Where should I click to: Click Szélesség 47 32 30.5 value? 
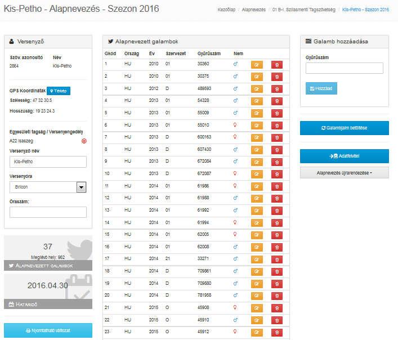[42, 100]
